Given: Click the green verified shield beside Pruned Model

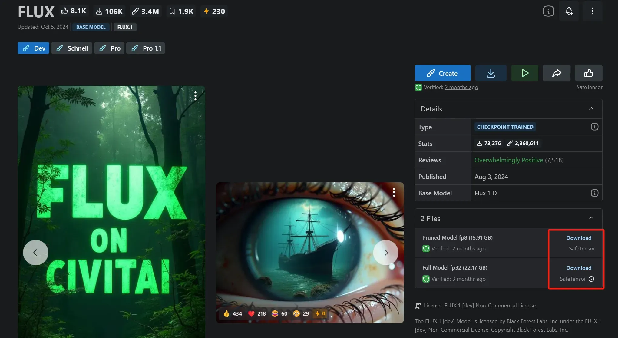Looking at the screenshot, I should [x=426, y=249].
